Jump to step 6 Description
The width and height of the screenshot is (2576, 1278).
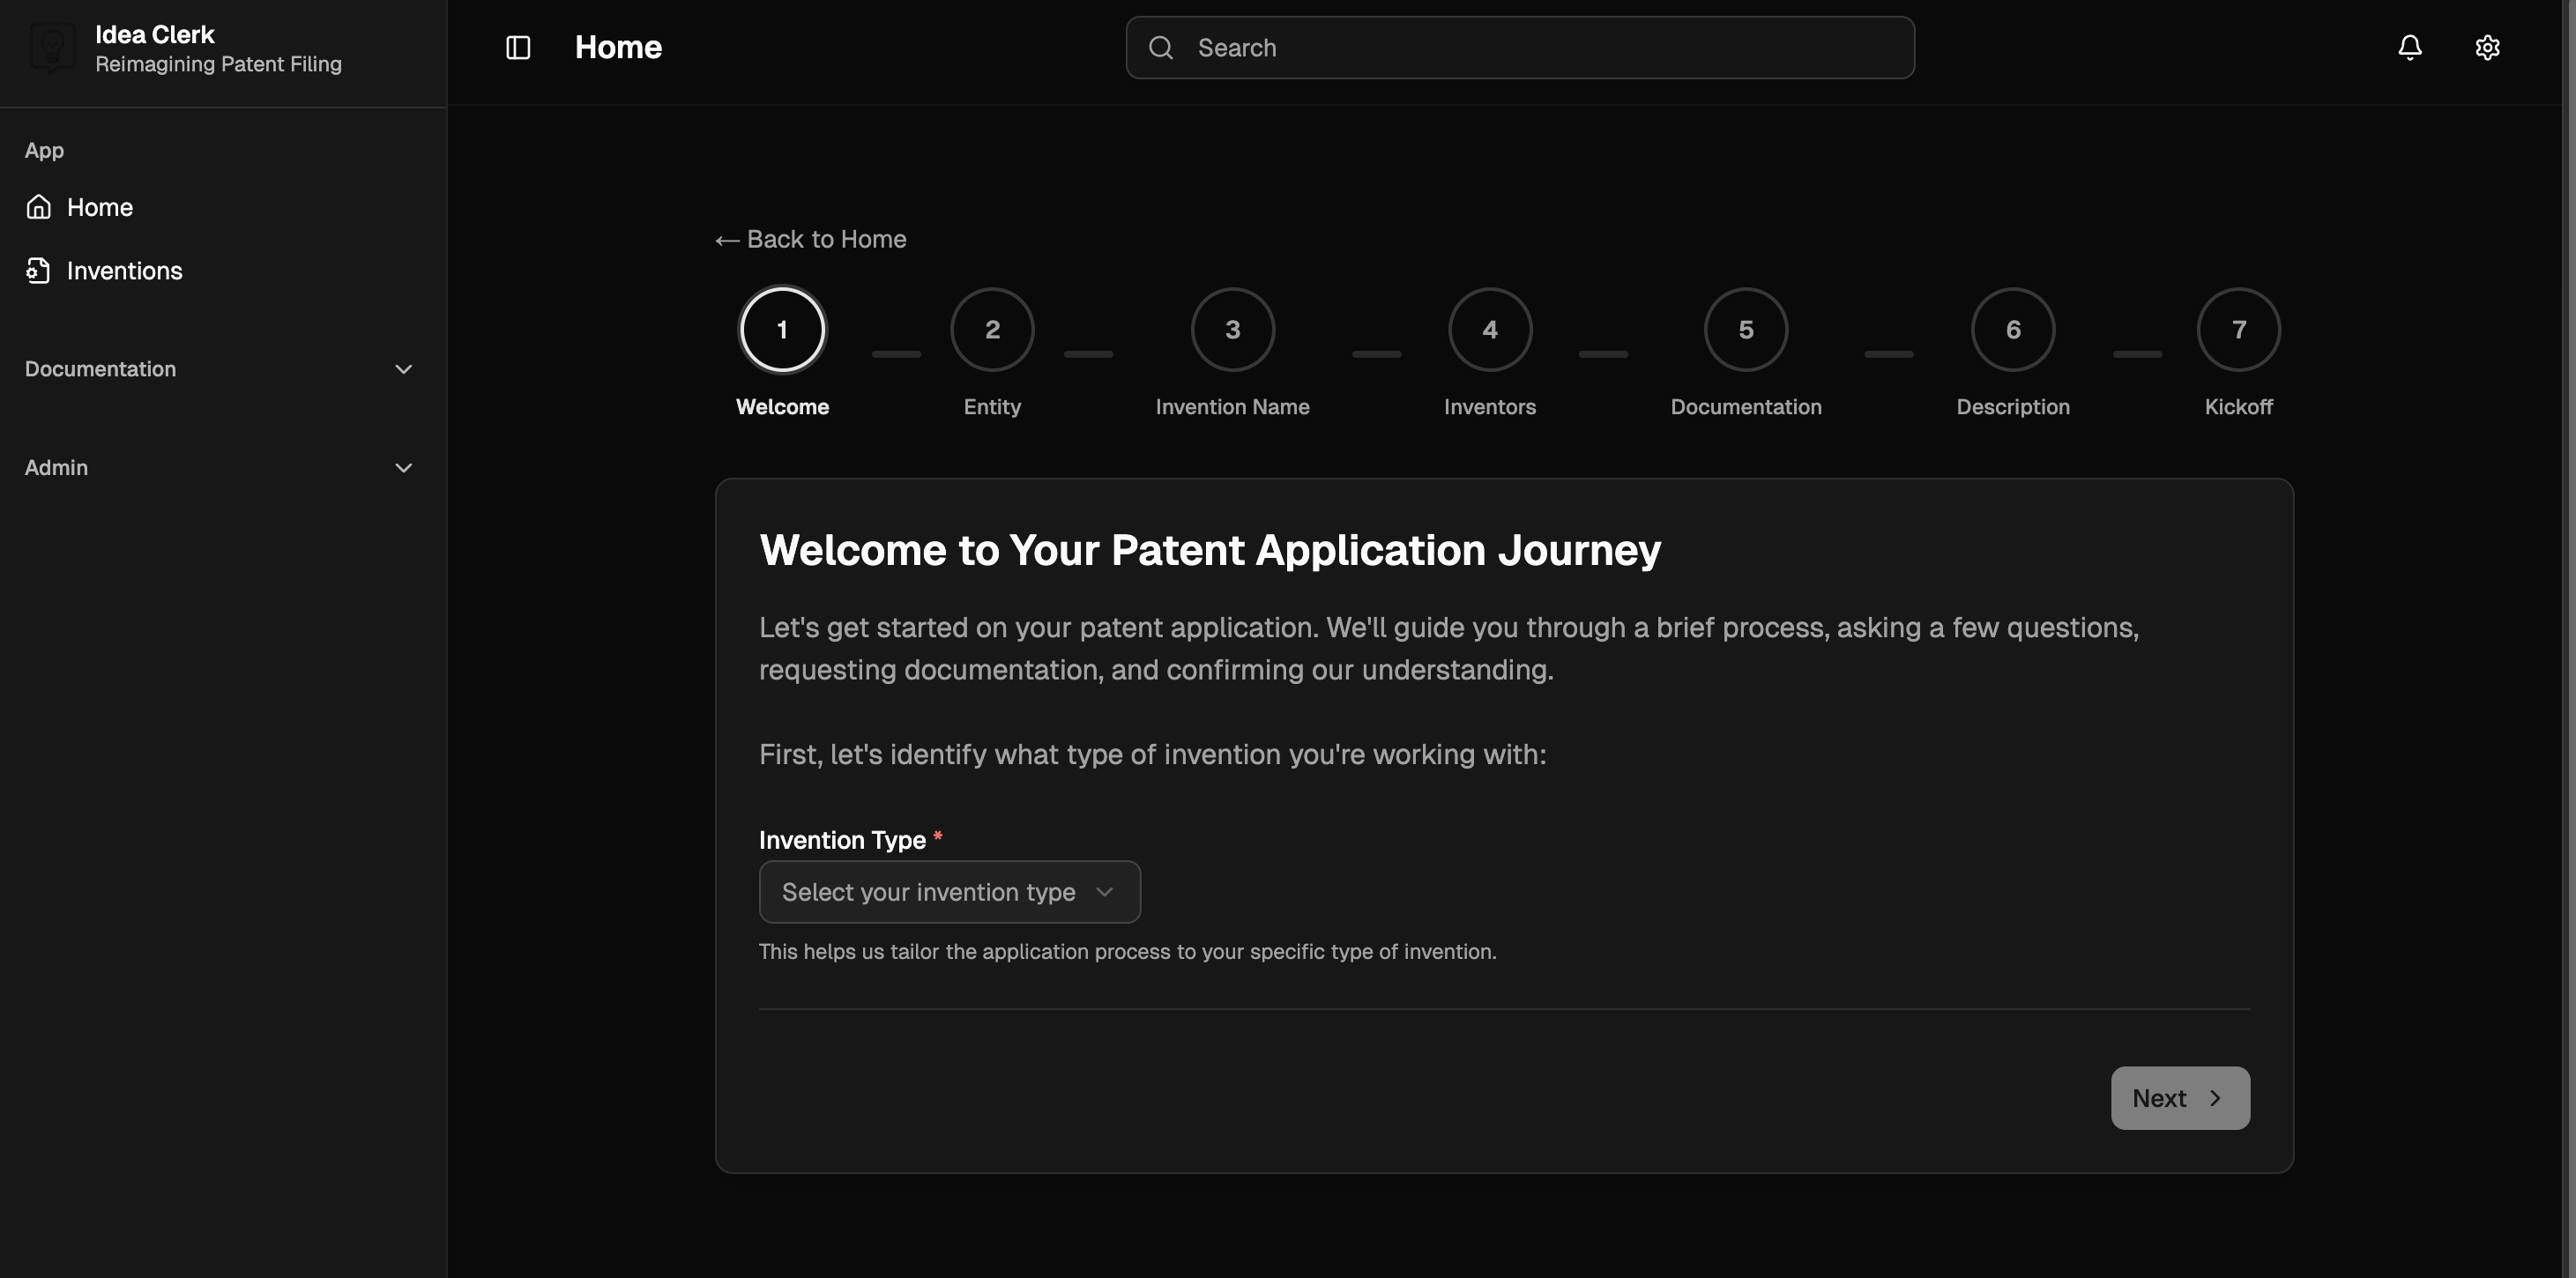click(x=2013, y=330)
